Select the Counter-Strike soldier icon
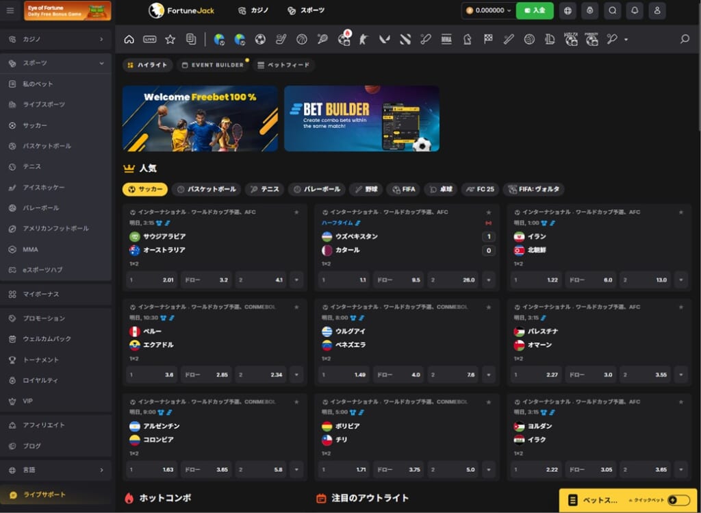Viewport: 701px width, 513px height. [x=364, y=39]
